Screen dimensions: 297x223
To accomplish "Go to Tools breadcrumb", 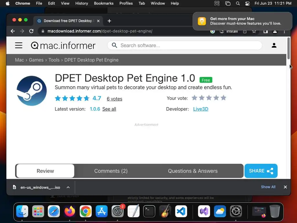I will (x=54, y=60).
